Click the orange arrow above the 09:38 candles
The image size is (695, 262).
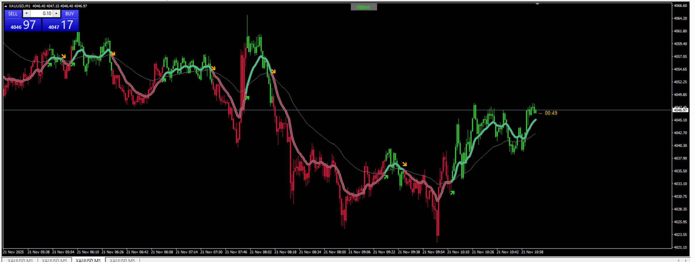coord(405,164)
